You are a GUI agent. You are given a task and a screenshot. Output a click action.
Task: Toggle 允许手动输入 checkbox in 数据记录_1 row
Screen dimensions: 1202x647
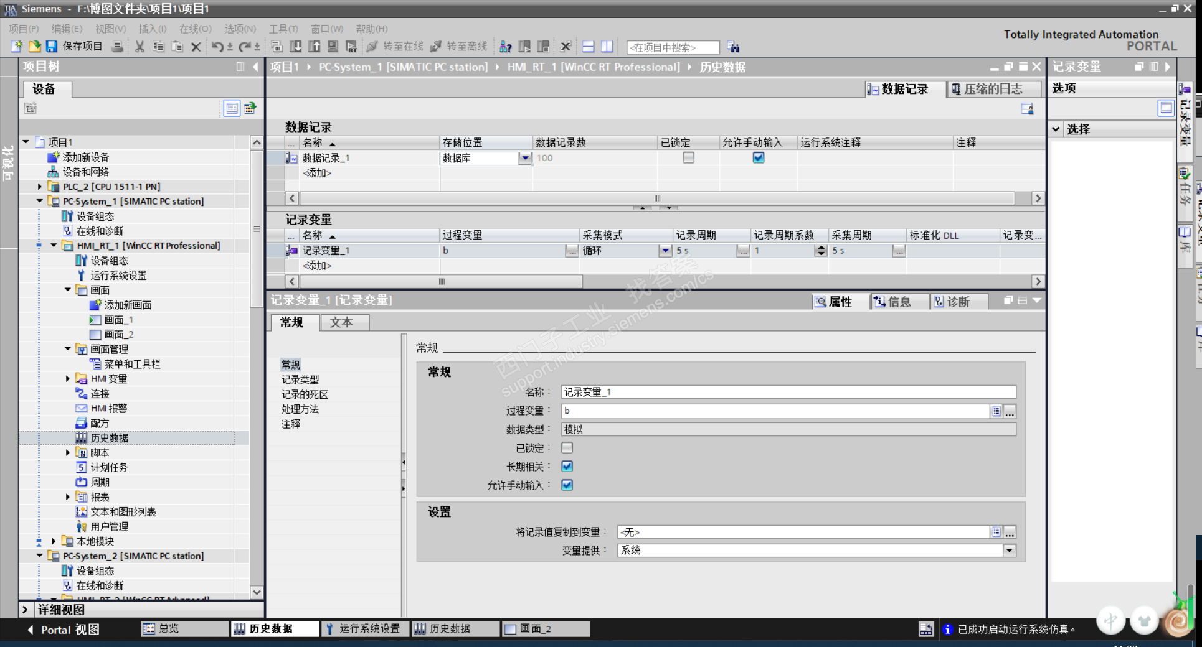coord(758,158)
